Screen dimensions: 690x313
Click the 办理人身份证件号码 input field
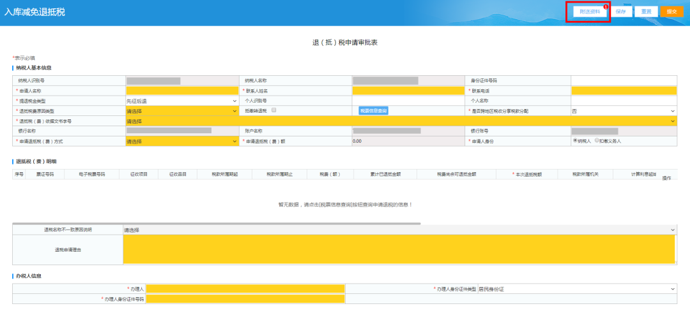[245, 299]
